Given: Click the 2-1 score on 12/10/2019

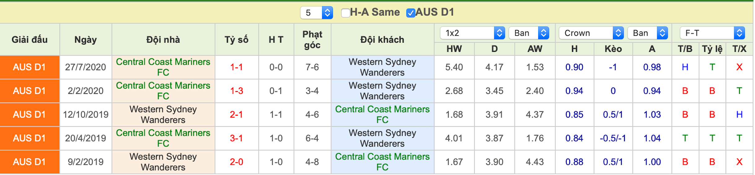Looking at the screenshot, I should [x=237, y=115].
